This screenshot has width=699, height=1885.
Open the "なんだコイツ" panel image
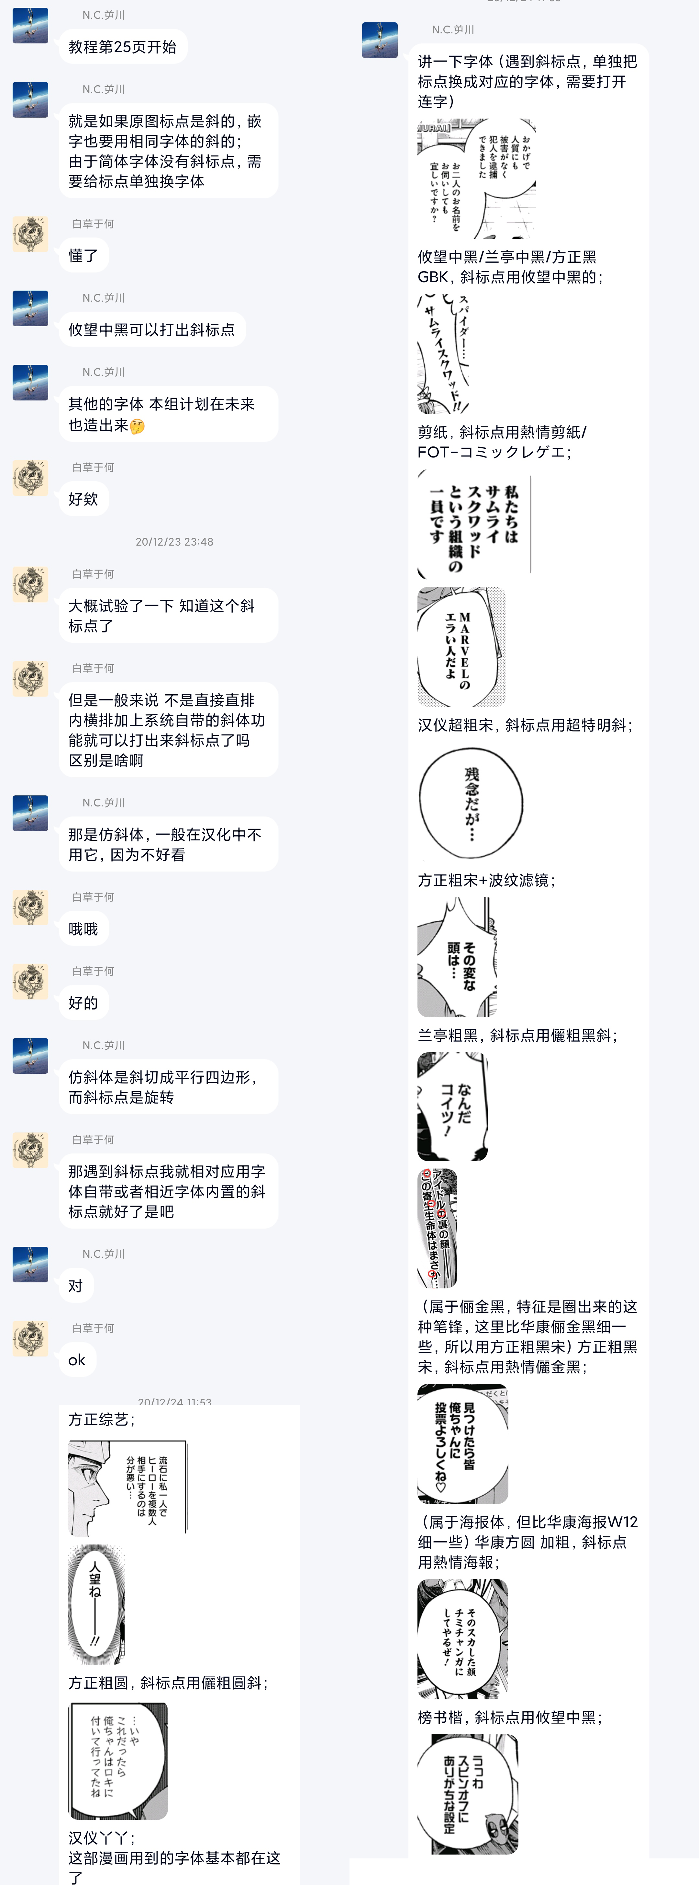(x=453, y=1106)
